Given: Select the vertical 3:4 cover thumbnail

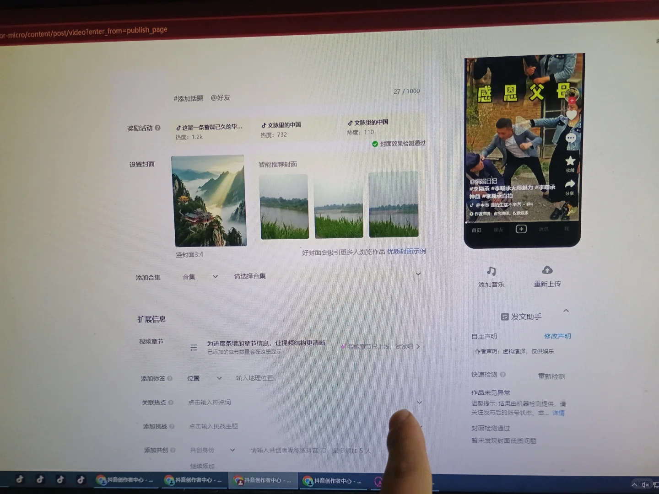Looking at the screenshot, I should click(208, 200).
